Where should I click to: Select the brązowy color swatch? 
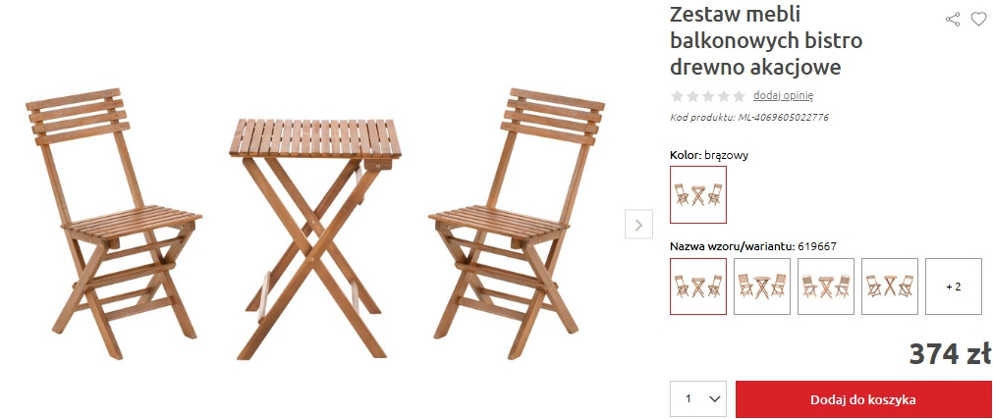698,194
